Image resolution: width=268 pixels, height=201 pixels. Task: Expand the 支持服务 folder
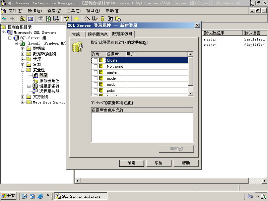[22, 97]
